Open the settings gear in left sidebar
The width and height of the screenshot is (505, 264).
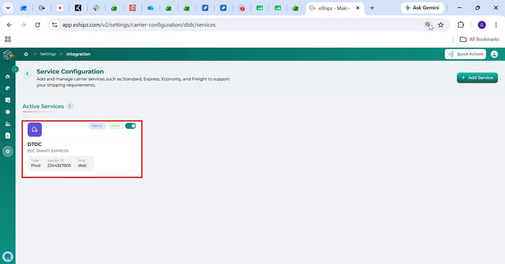[x=8, y=152]
